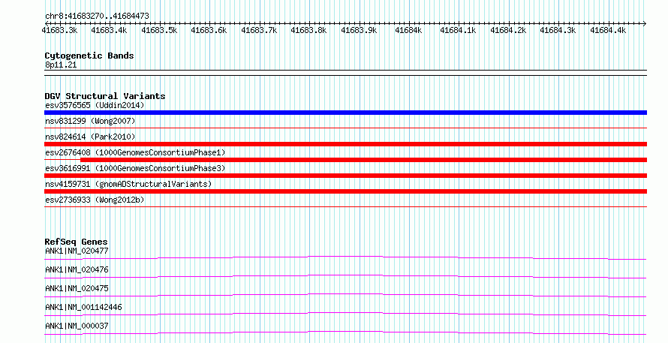This screenshot has height=343, width=668.
Task: Click the 41684.2k ruler tick label
Action: tap(508, 30)
